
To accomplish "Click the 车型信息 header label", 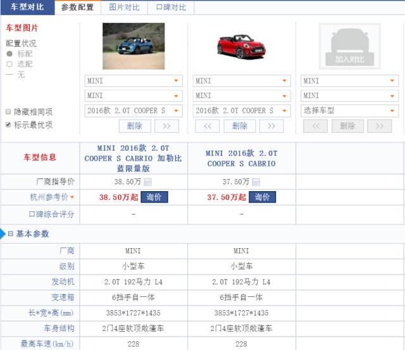I will click(40, 158).
